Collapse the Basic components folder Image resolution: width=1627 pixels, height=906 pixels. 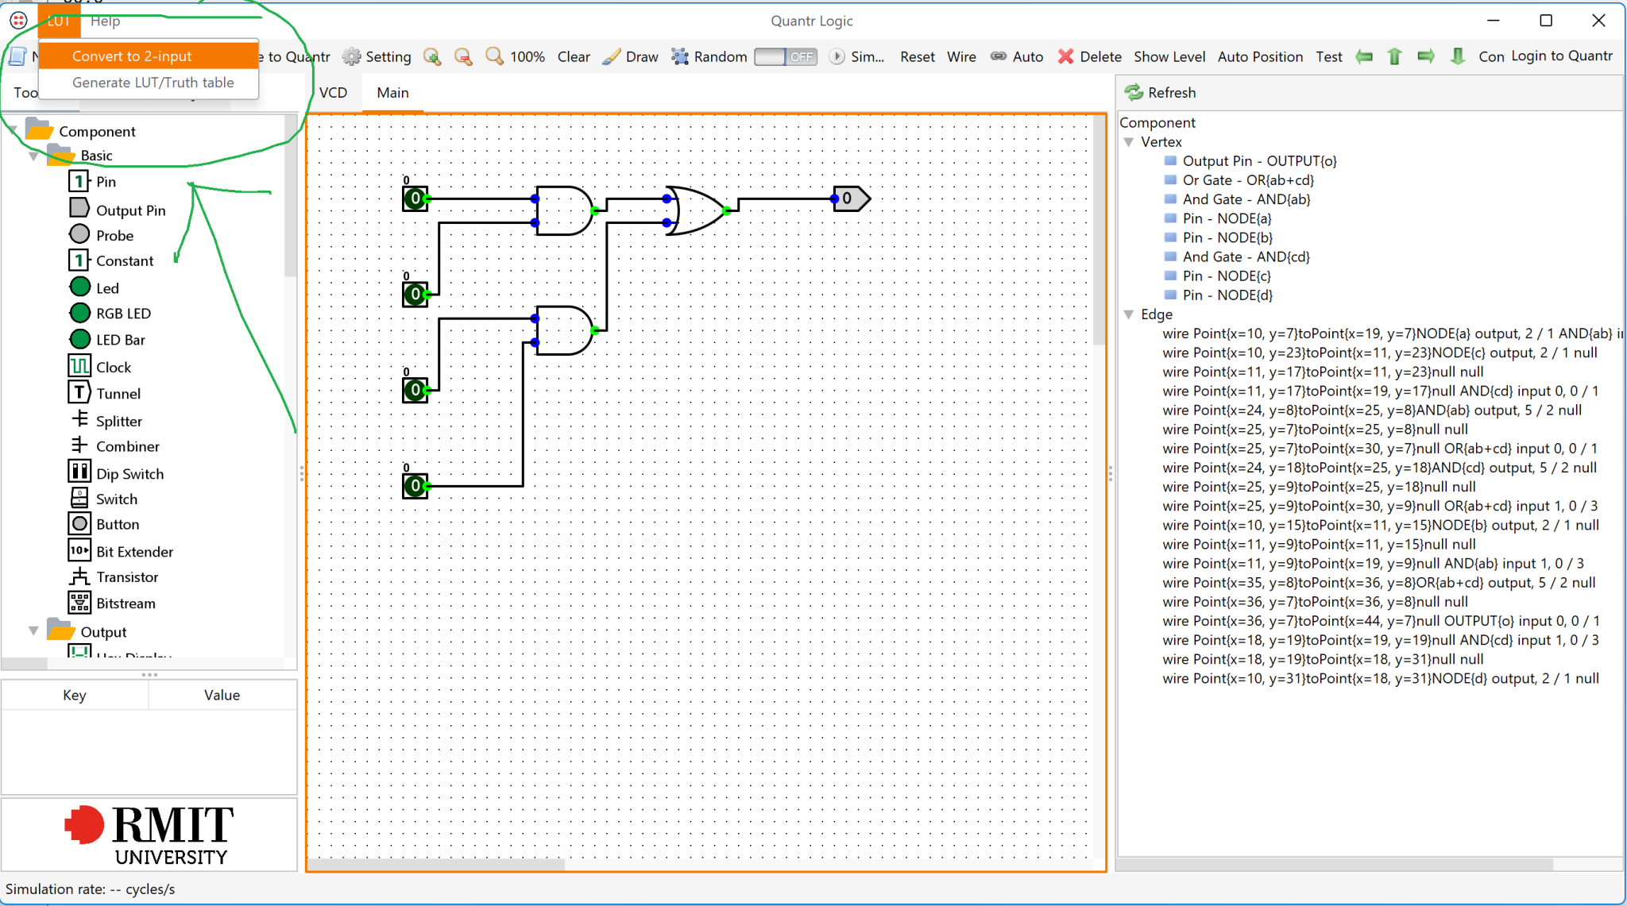coord(34,155)
